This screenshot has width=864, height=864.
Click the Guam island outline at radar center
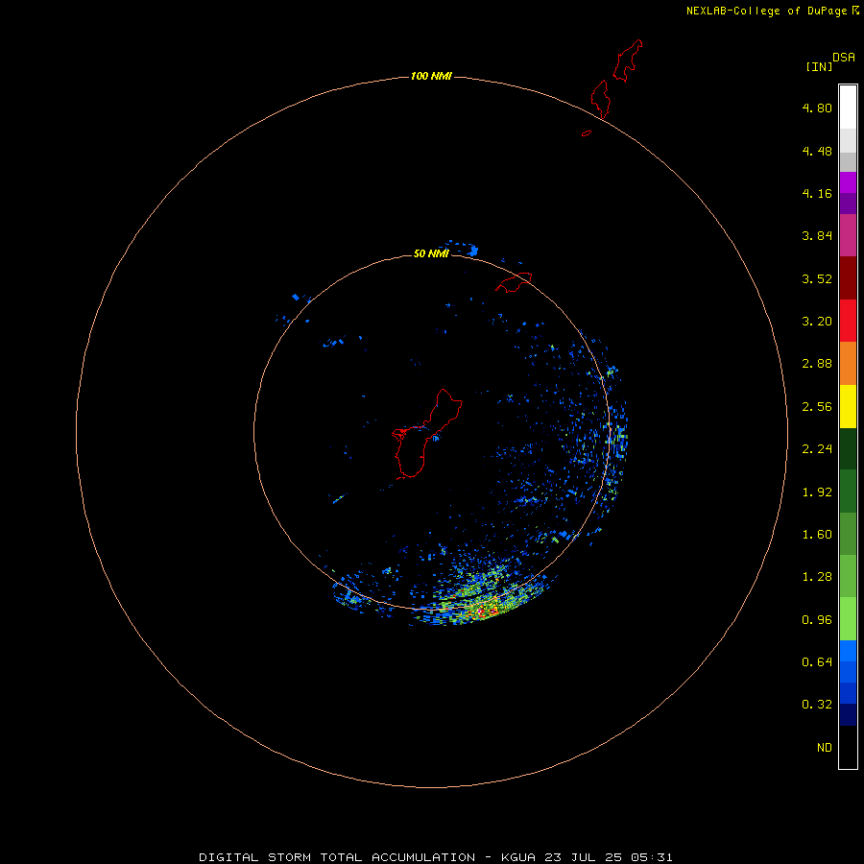pos(425,434)
